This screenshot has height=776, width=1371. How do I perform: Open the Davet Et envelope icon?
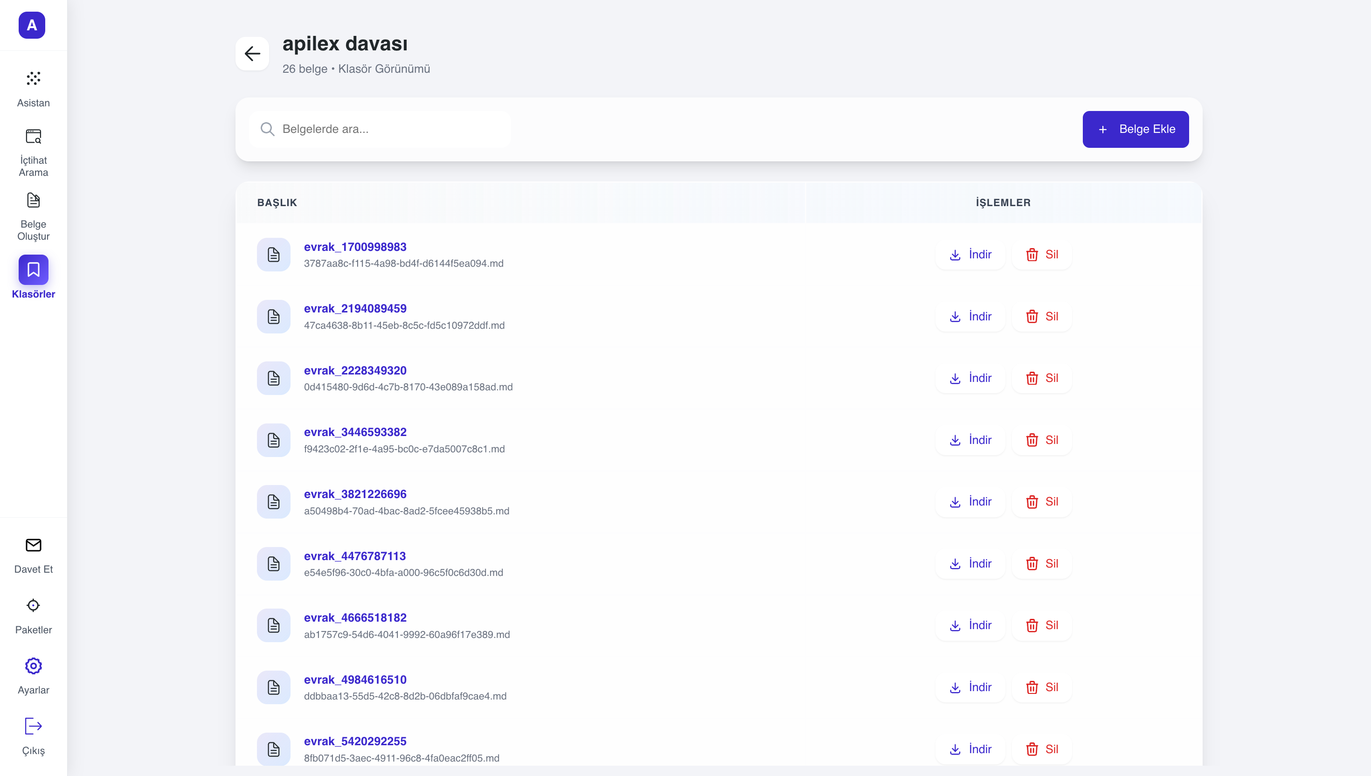coord(33,545)
